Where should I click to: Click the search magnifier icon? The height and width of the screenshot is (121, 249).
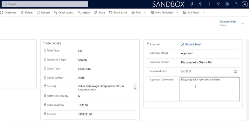click(5, 4)
